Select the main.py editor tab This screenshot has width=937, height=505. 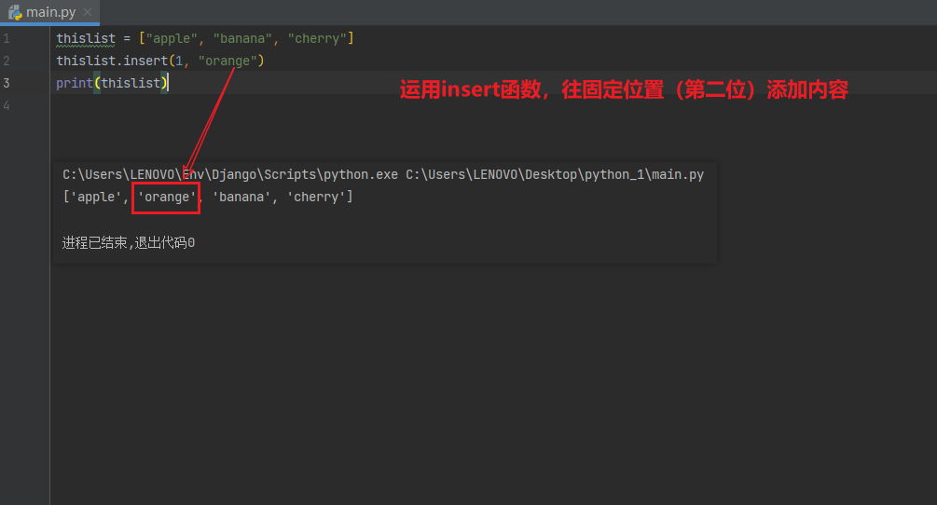tap(49, 12)
